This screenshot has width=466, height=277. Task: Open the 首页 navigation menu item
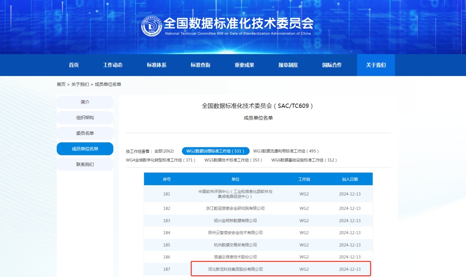[x=74, y=65]
